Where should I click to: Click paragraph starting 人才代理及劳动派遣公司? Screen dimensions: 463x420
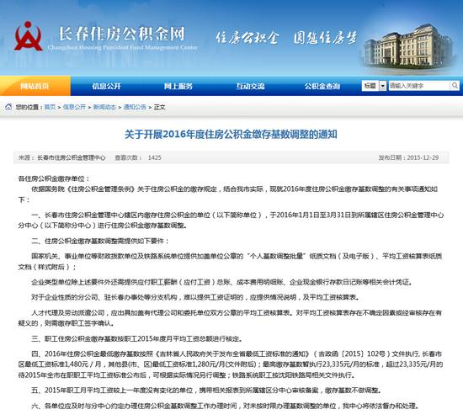coord(231,318)
